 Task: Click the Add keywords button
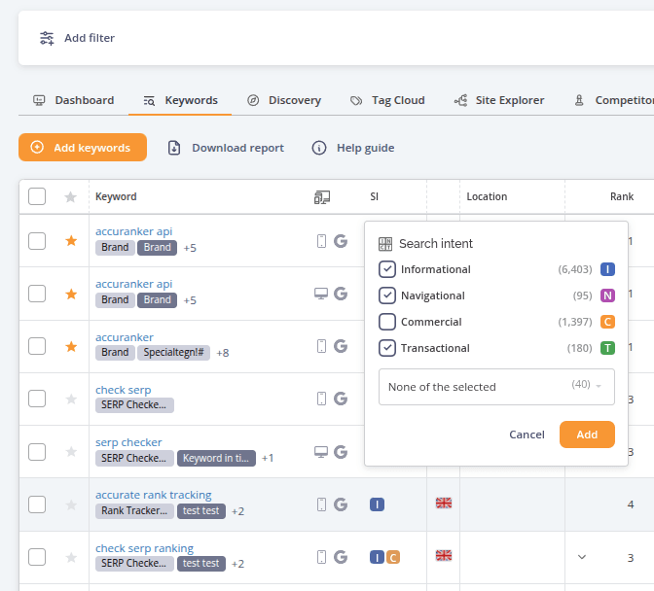click(x=83, y=148)
